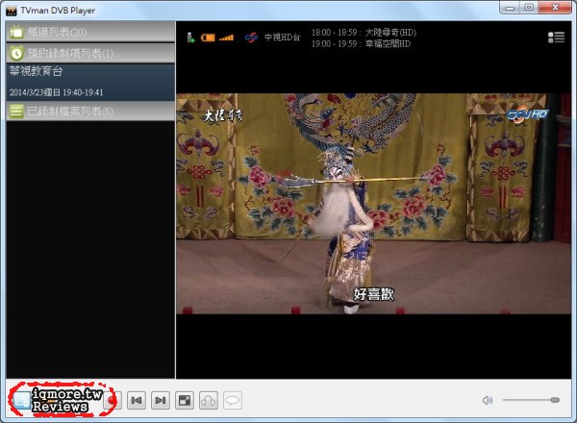This screenshot has height=423, width=577.
Task: Click the TV icon beside 頻道列表
Action: [x=16, y=32]
